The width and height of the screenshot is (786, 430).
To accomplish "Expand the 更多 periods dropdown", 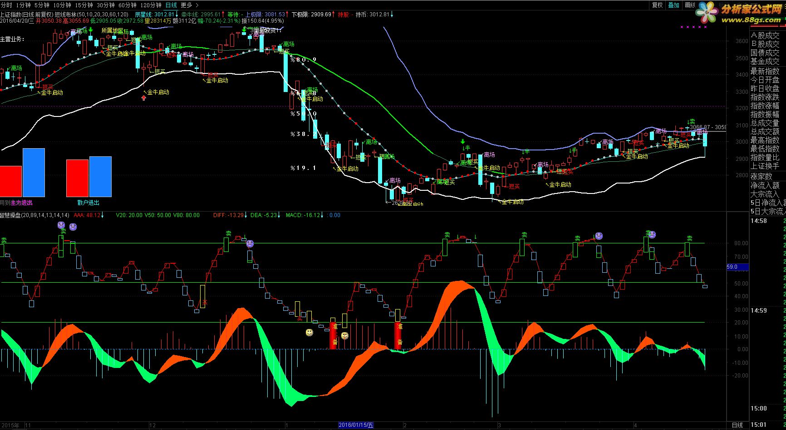I will (x=189, y=5).
